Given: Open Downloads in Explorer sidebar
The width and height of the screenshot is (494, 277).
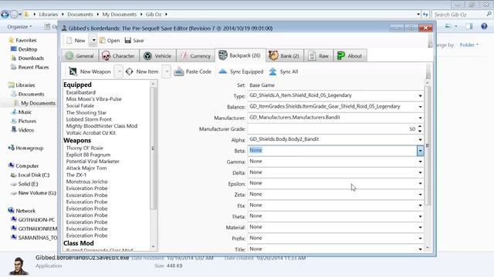Looking at the screenshot, I should [31, 58].
